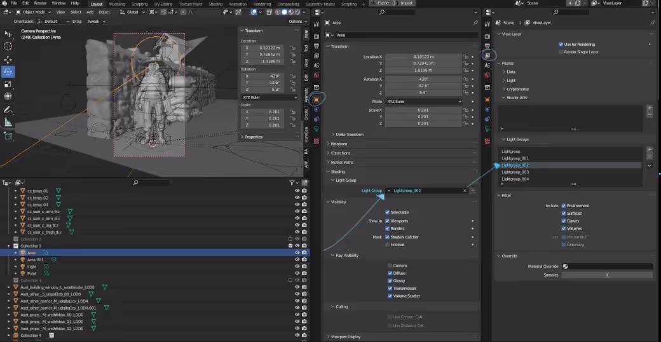
Task: Enable Camera ray visibility checkbox
Action: (390, 266)
